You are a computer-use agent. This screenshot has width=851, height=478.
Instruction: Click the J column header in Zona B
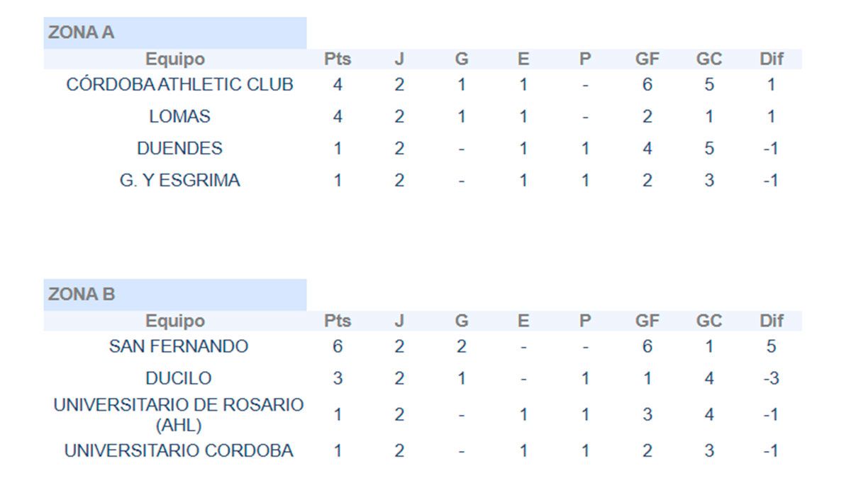(399, 321)
